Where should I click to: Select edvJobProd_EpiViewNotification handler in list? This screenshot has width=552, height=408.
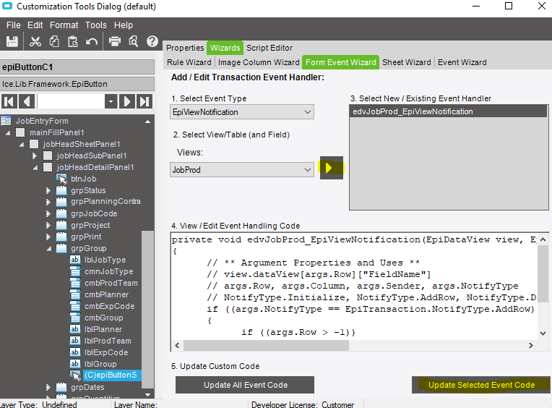click(x=413, y=111)
